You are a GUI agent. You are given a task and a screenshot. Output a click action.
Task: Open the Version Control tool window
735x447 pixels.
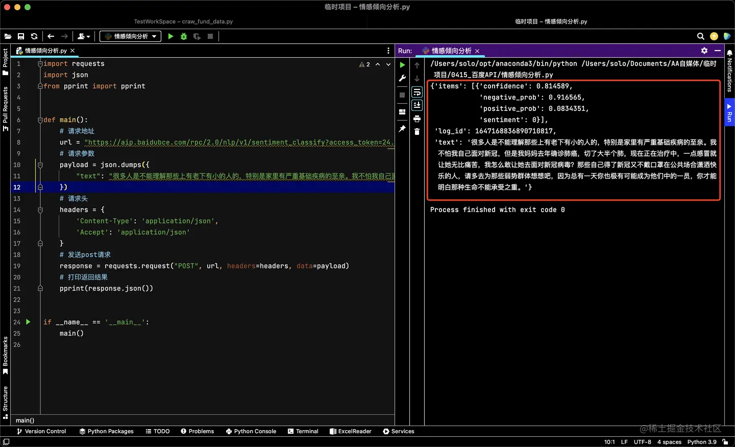[x=41, y=431]
